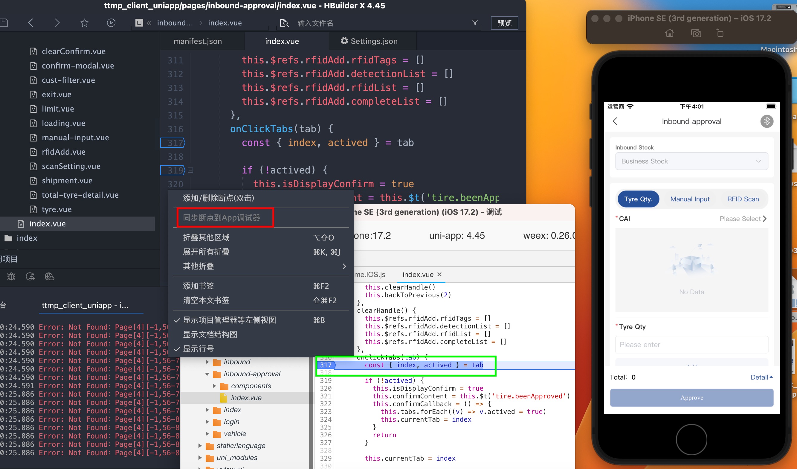The height and width of the screenshot is (469, 797).
Task: Click the fold marker beside line 319
Action: (190, 170)
